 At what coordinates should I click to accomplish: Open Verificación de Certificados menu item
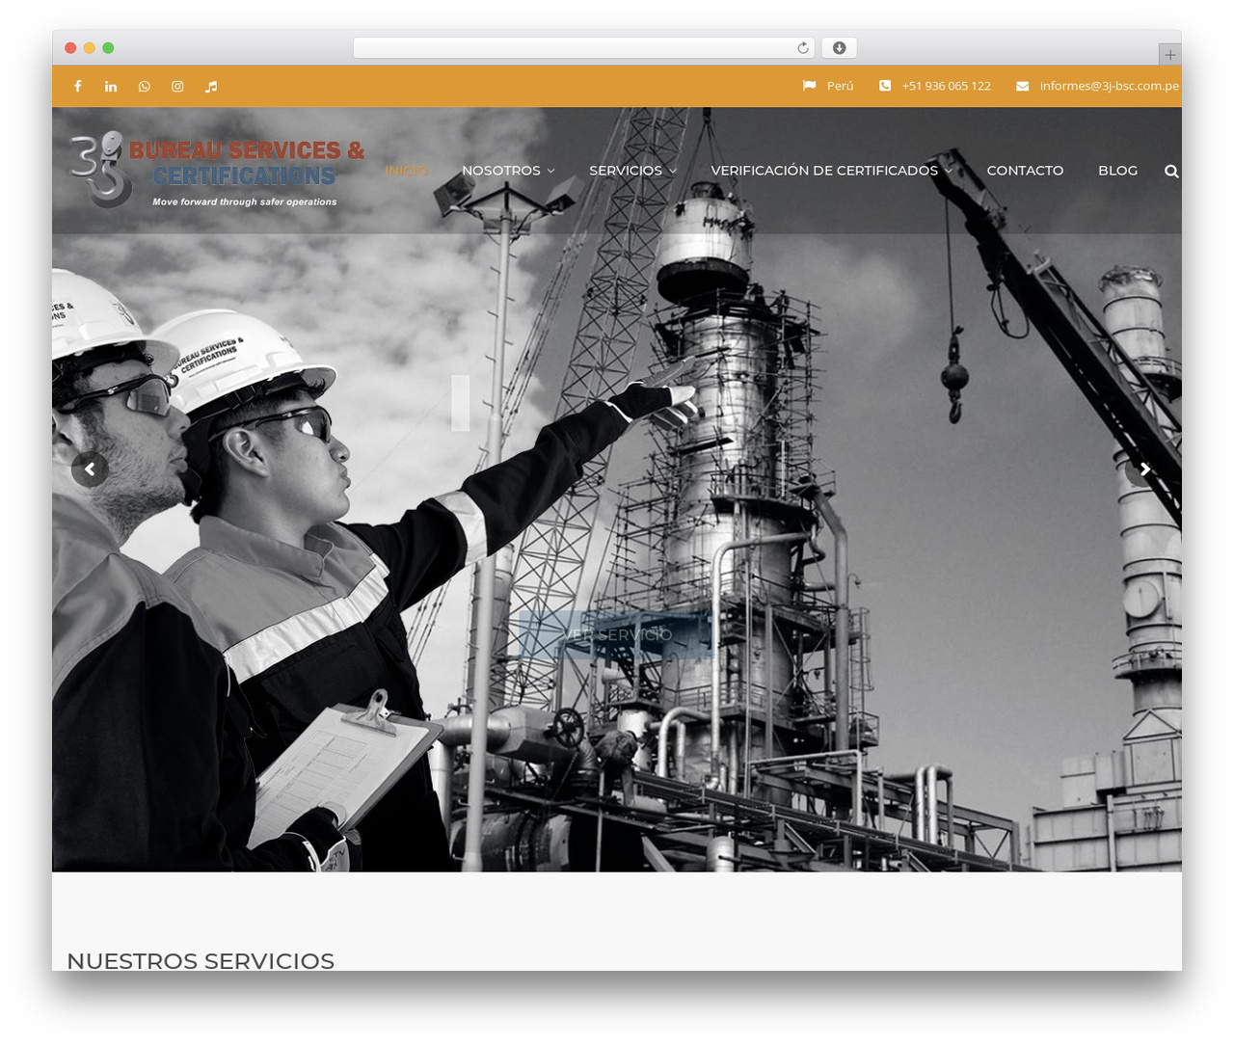[x=824, y=171]
